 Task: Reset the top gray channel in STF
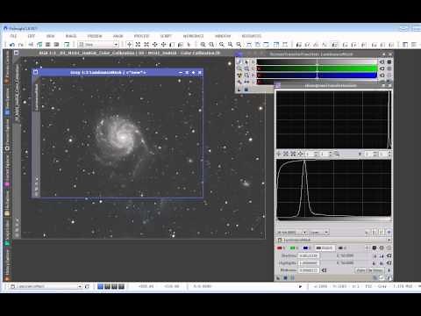tap(382, 61)
